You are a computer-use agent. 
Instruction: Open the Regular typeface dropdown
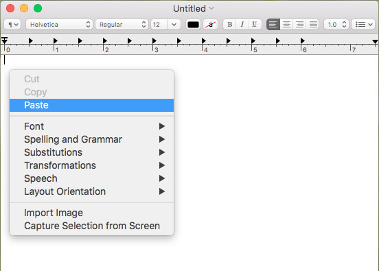pyautogui.click(x=122, y=25)
